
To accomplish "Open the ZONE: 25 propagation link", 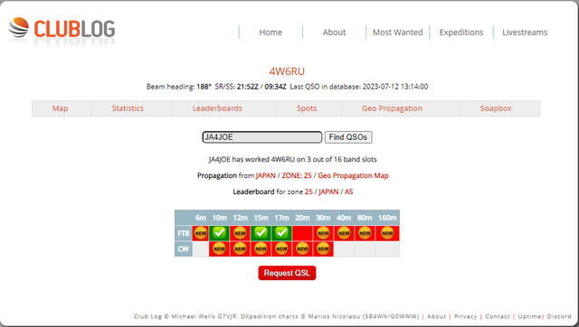I will pos(297,175).
